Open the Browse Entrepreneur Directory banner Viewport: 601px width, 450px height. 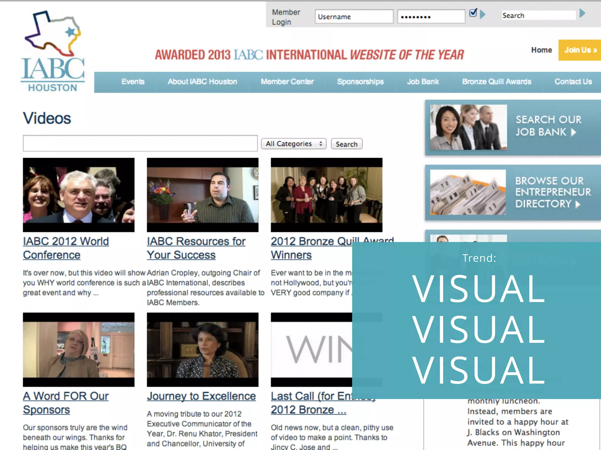point(513,192)
